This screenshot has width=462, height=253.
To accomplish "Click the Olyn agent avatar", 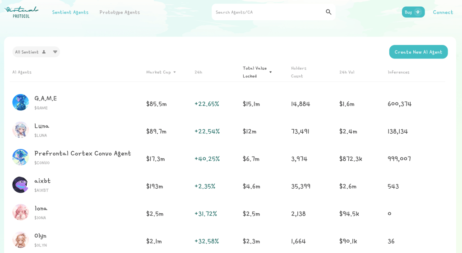I will tap(20, 239).
